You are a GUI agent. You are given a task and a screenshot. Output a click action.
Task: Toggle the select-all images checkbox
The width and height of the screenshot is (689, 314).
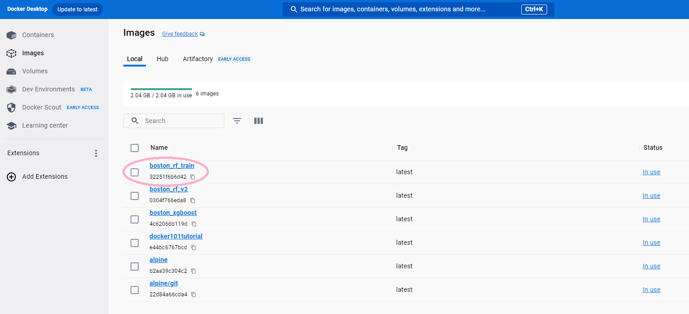135,148
